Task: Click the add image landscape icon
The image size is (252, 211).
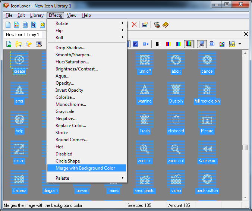Action: click(9, 44)
